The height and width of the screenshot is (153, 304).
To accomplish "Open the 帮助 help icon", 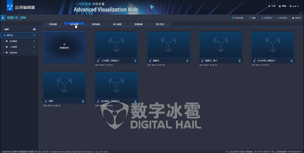I will [280, 6].
